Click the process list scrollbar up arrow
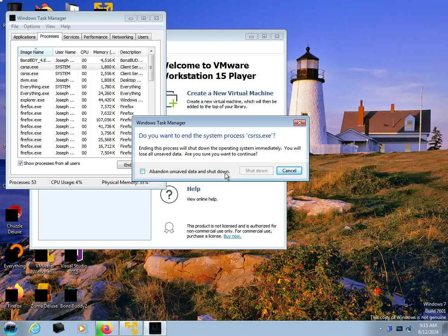The width and height of the screenshot is (448, 336). tap(151, 51)
